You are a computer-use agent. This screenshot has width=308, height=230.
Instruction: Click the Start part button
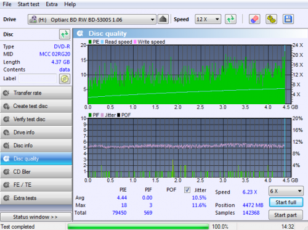pos(286,215)
